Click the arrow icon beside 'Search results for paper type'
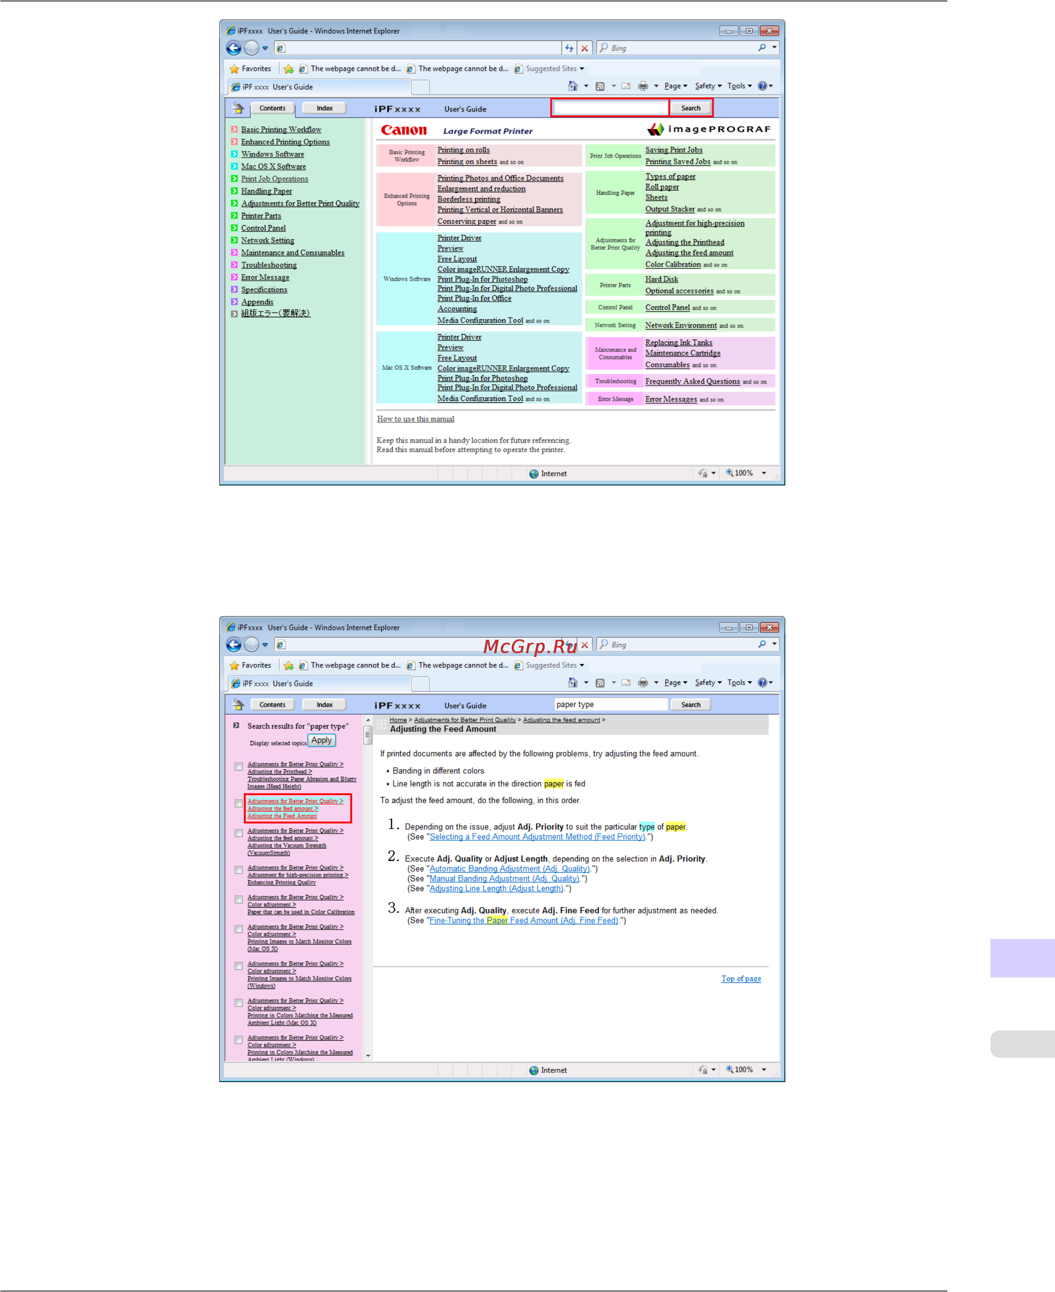Viewport: 1055px width, 1292px height. point(236,725)
